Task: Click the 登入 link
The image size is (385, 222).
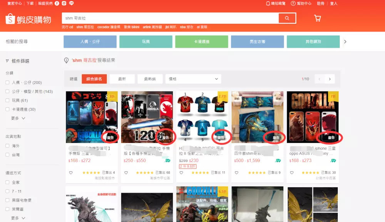Action: [x=334, y=3]
